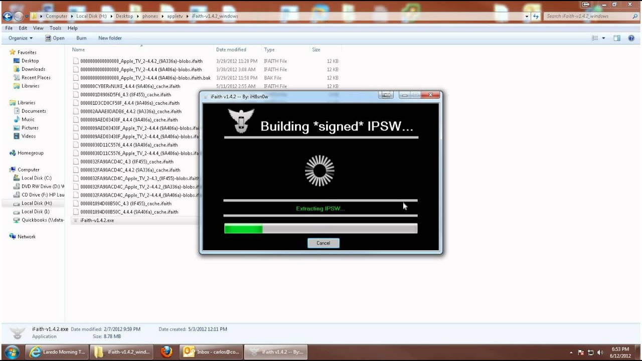Image resolution: width=642 pixels, height=361 pixels.
Task: Cancel the iFaith IPSW build
Action: (324, 243)
